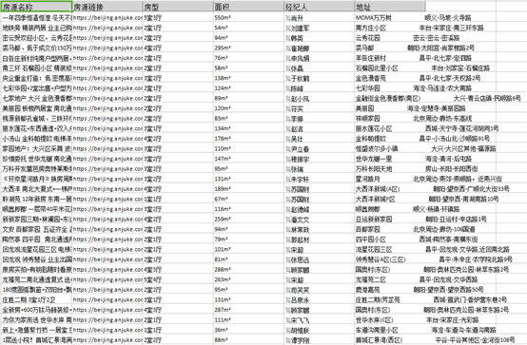527x345 pixels.
Task: Click the 面积 column header cell
Action: pos(248,7)
